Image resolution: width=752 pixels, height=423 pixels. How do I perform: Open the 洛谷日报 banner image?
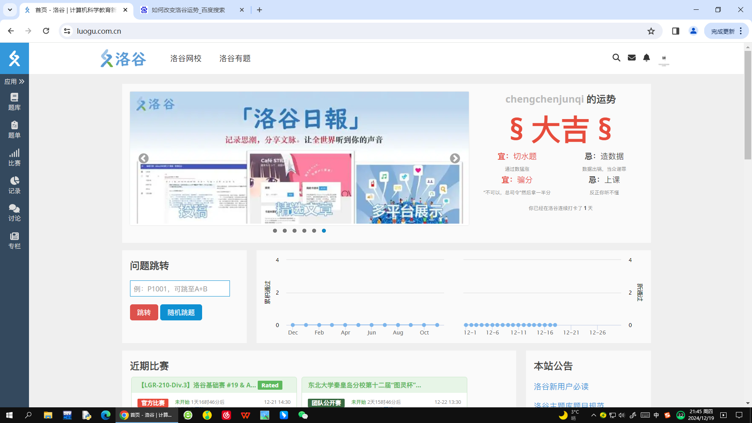[x=299, y=158]
